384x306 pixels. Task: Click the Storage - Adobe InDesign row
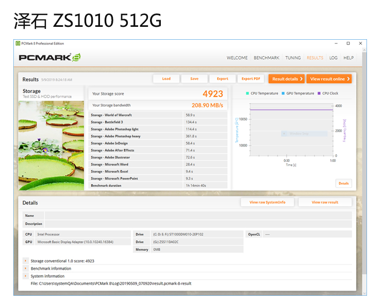(x=158, y=143)
